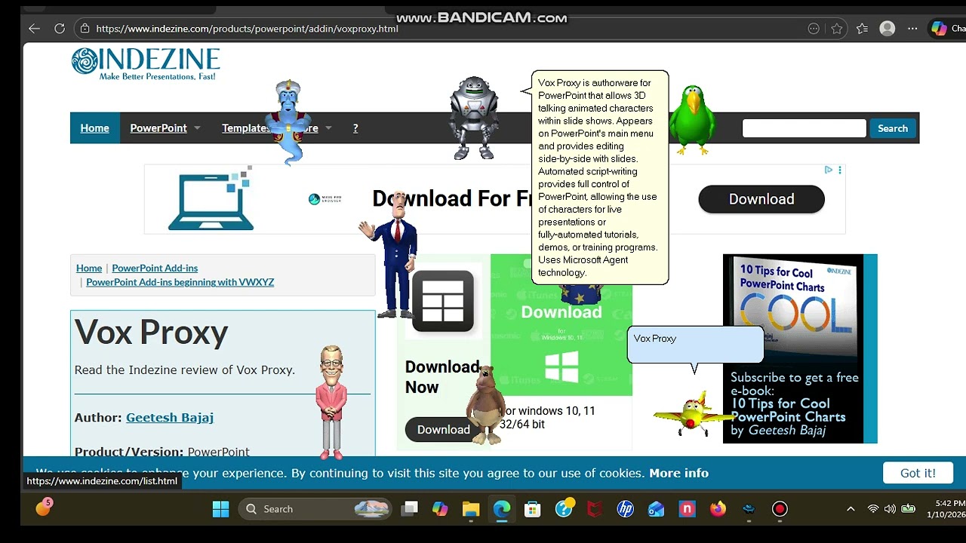The image size is (966, 543).
Task: Click the browser address bar URL
Action: pyautogui.click(x=247, y=29)
